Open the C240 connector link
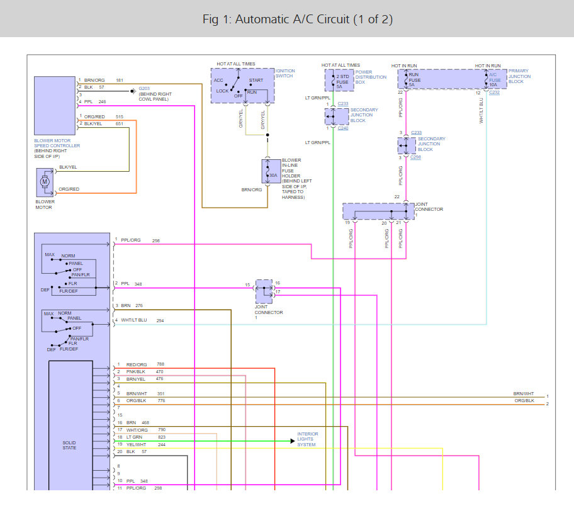 click(x=343, y=128)
